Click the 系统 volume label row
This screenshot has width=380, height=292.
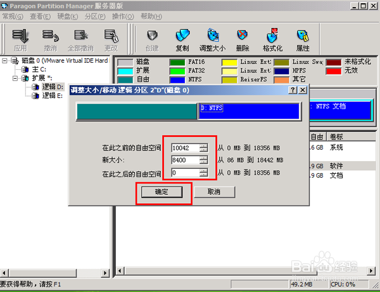click(x=336, y=147)
